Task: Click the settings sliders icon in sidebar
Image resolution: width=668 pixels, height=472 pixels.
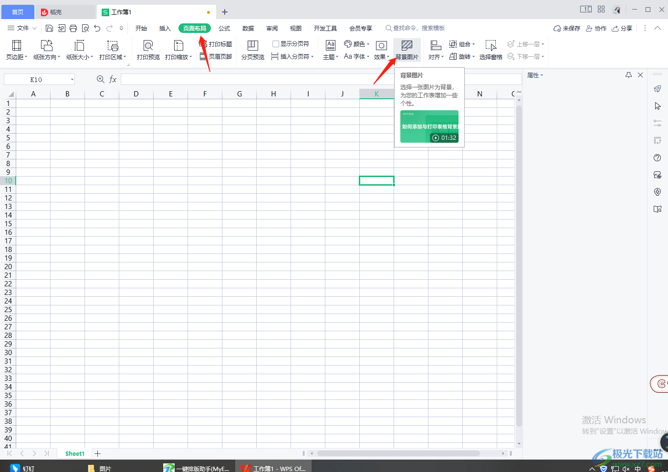Action: pyautogui.click(x=658, y=123)
